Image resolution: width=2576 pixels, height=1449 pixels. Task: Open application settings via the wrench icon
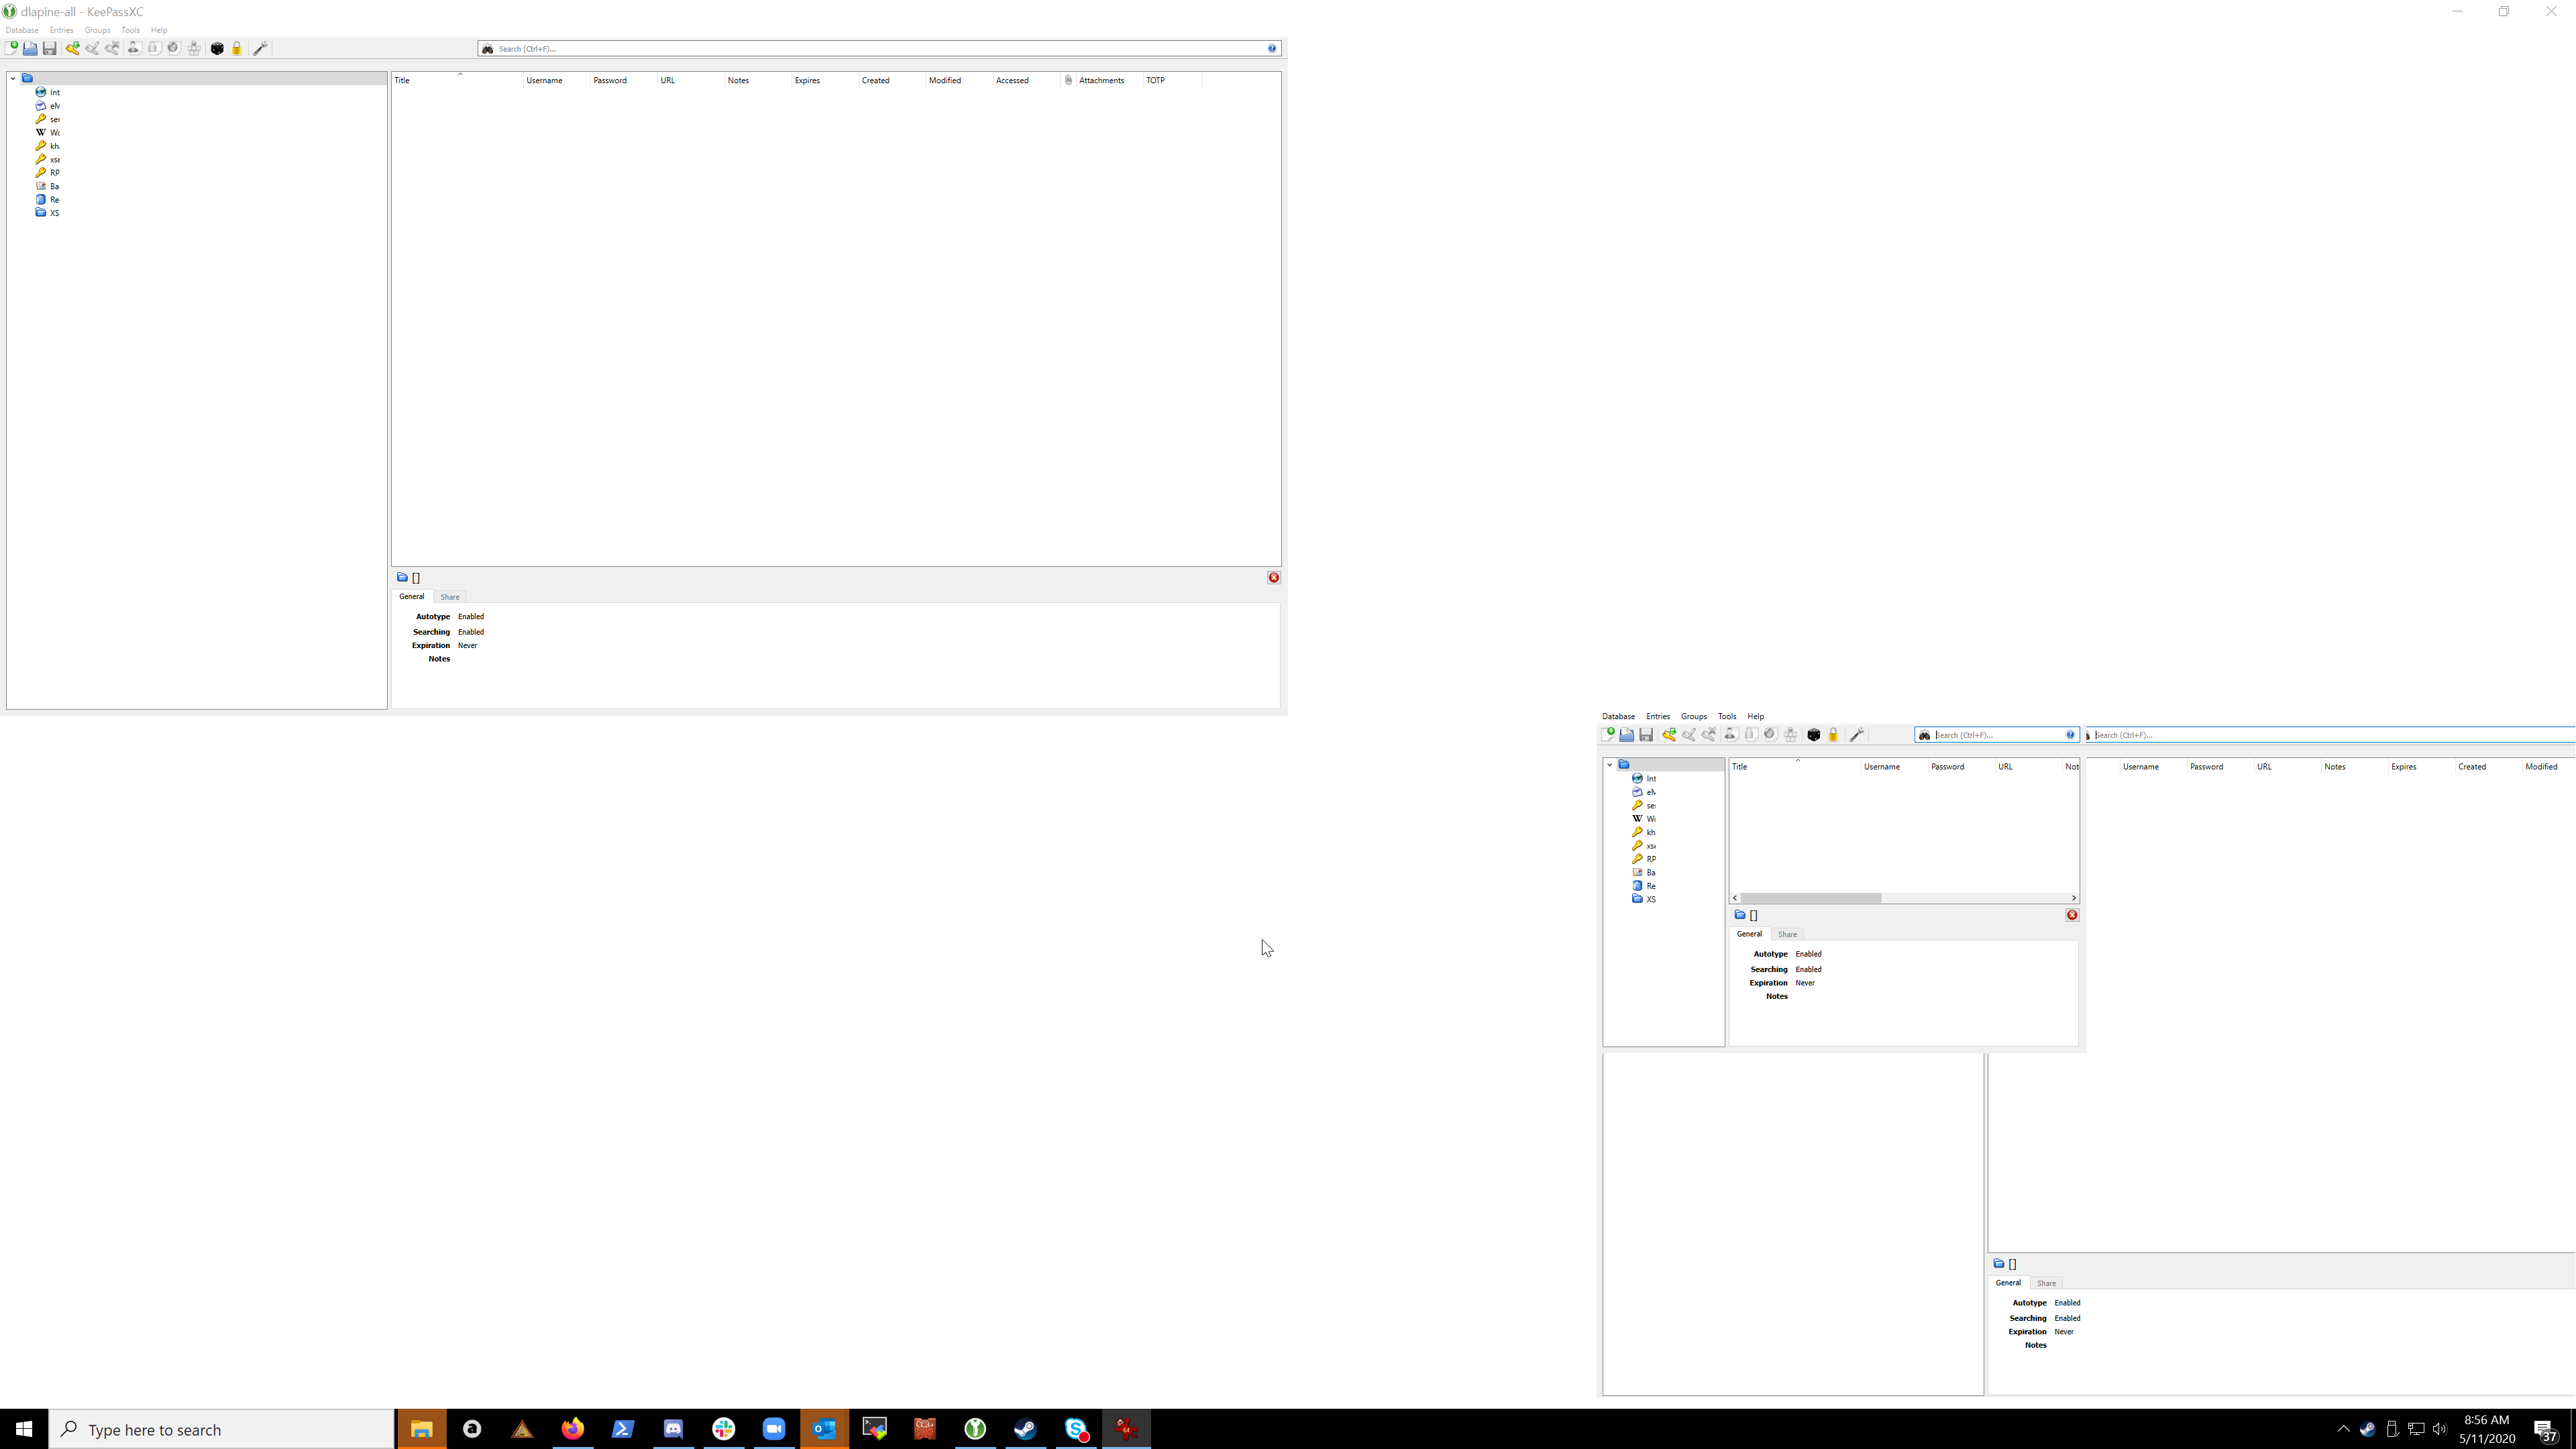tap(261, 48)
